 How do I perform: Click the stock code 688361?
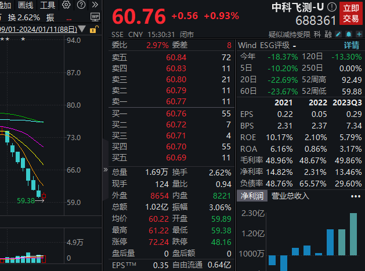316,21
